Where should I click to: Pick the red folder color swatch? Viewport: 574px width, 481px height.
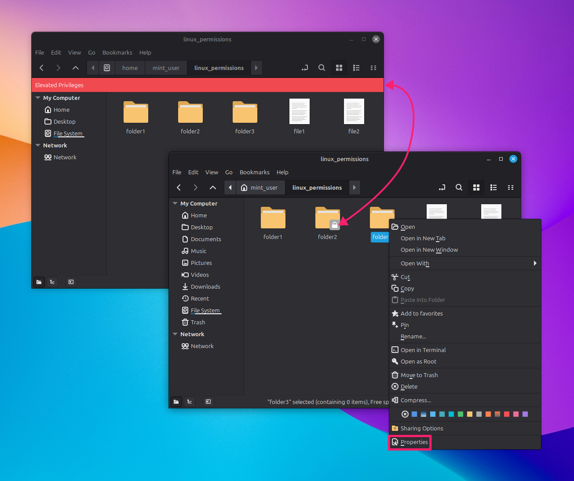(507, 414)
